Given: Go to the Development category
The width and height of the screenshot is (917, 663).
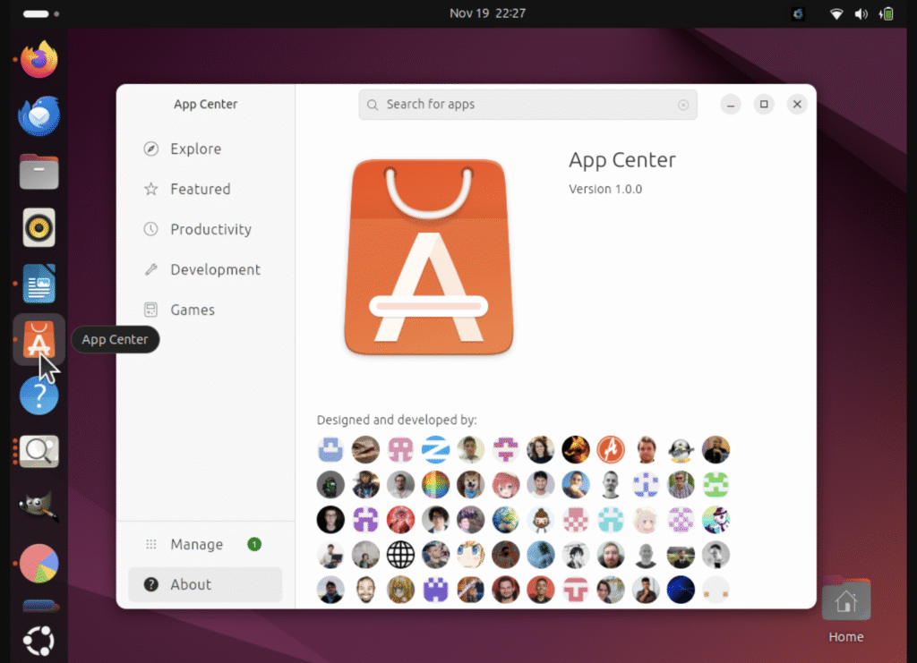Looking at the screenshot, I should coord(215,270).
